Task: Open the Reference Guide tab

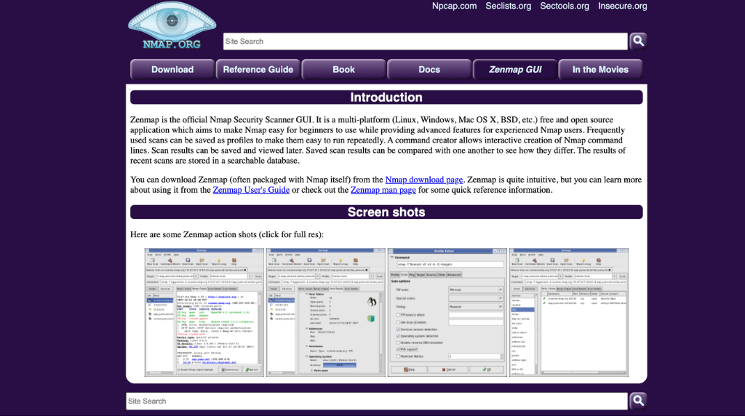Action: (x=258, y=69)
